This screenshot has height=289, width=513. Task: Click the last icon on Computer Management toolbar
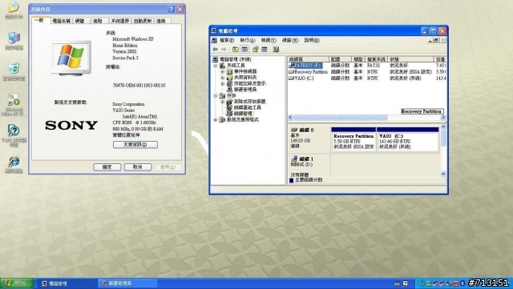tap(276, 50)
